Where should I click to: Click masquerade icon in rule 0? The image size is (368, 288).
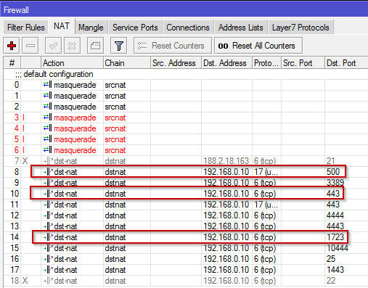[47, 85]
